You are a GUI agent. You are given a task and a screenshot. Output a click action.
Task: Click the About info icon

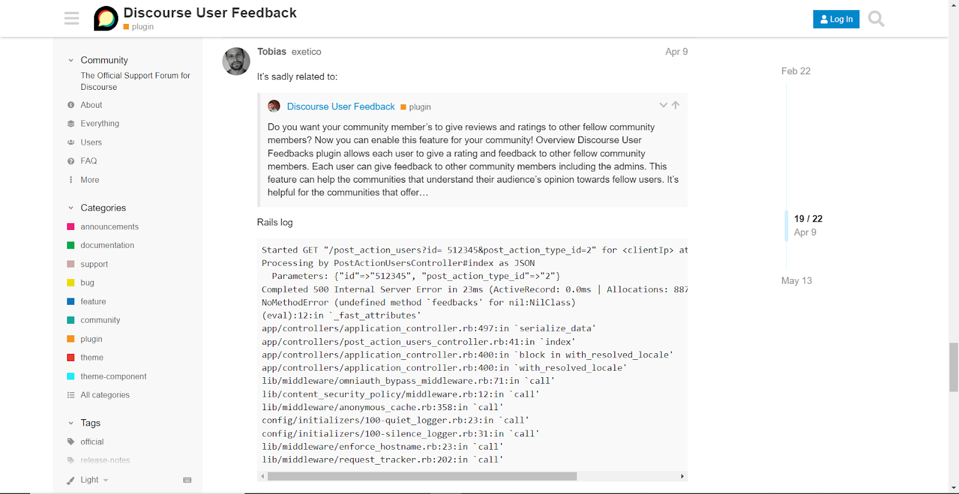coord(71,105)
